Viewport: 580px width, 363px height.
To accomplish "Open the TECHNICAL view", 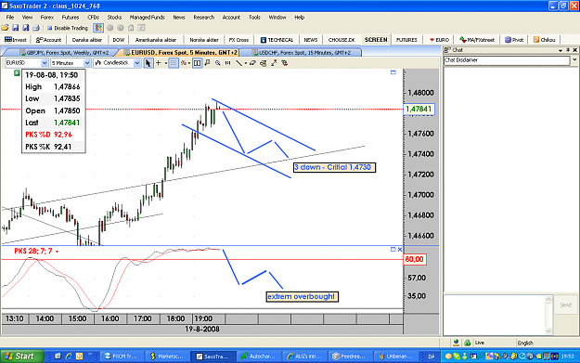I will (x=277, y=40).
